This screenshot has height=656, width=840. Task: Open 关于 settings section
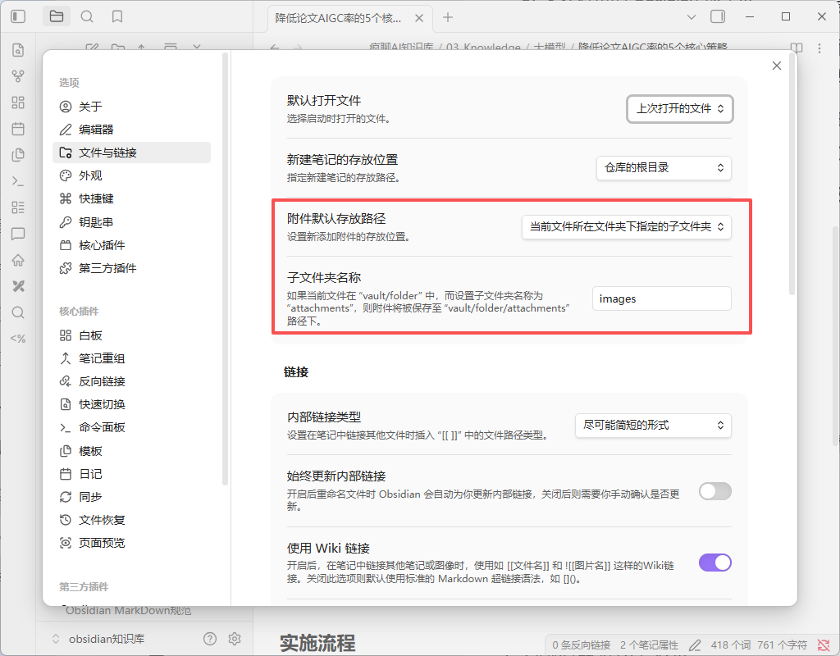[x=132, y=107]
